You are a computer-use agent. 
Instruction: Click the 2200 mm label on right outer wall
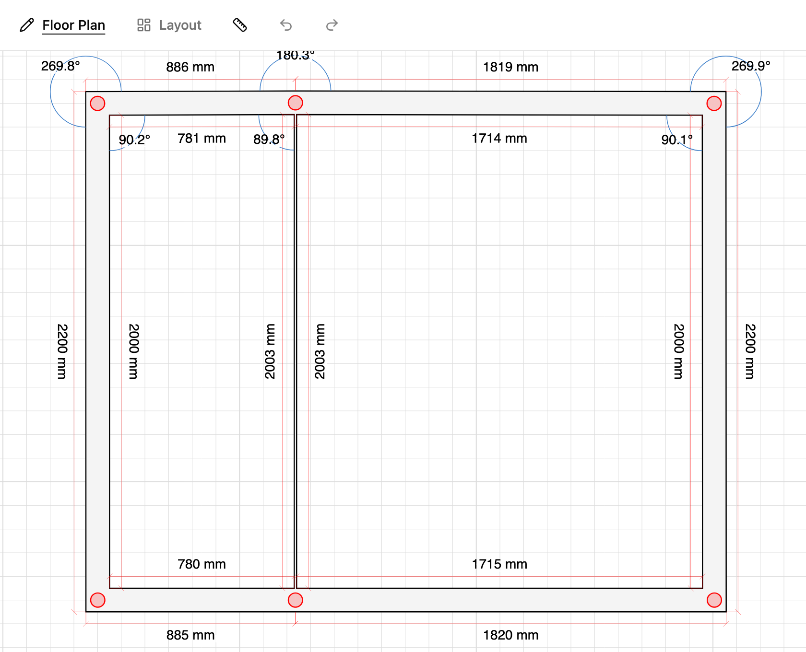750,351
